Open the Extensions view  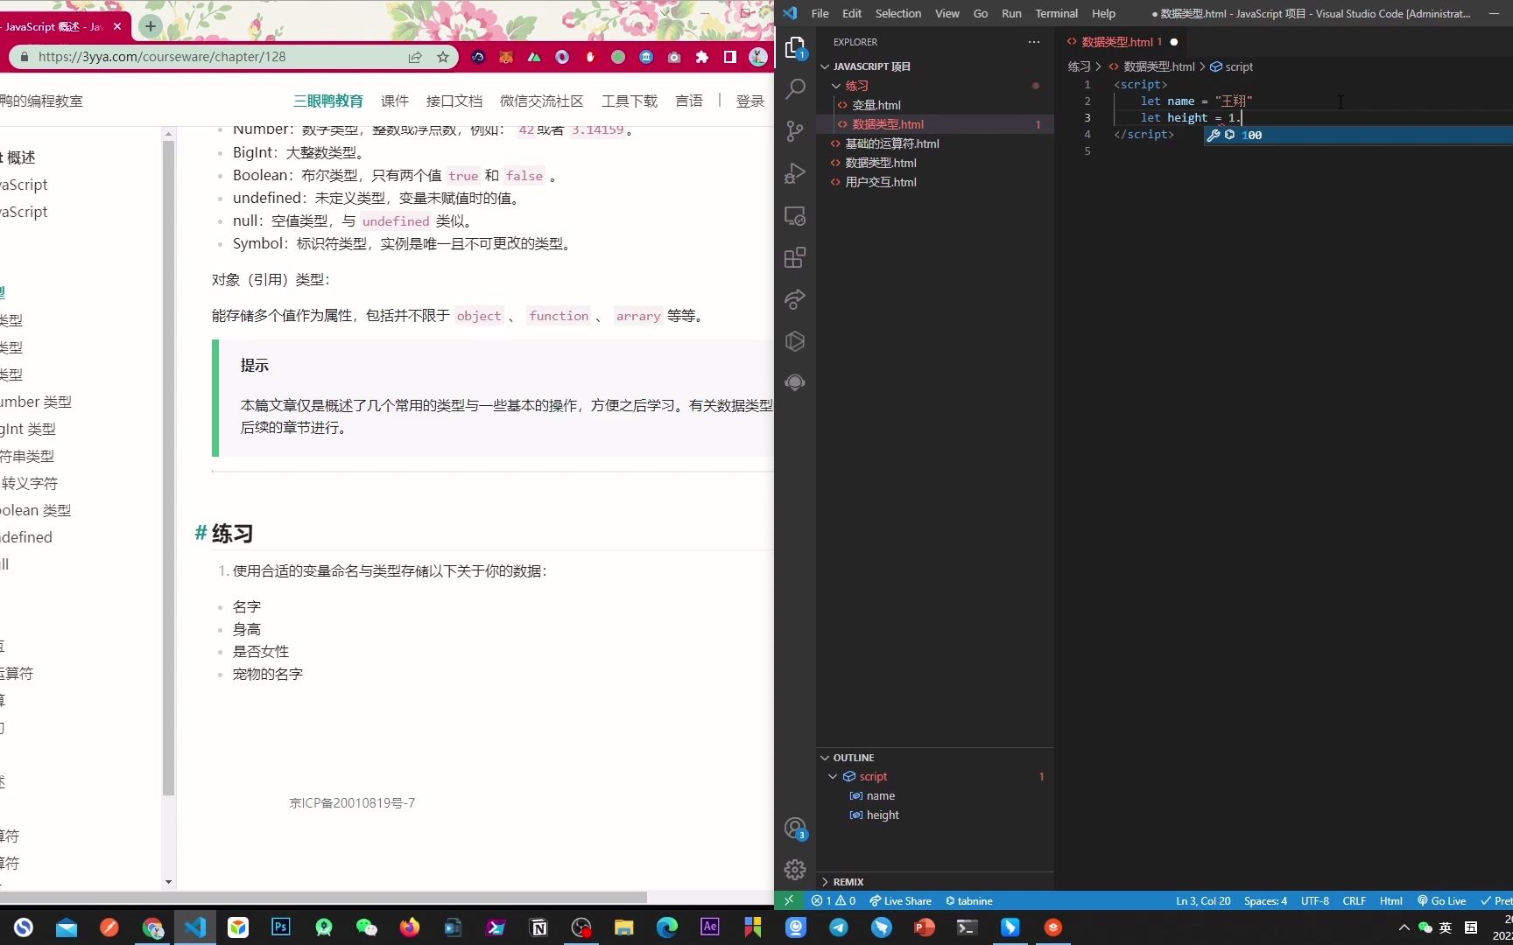[795, 257]
